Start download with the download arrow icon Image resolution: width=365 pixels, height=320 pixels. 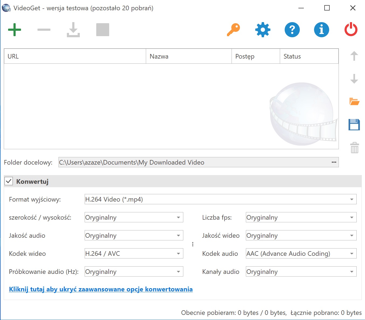pos(73,30)
